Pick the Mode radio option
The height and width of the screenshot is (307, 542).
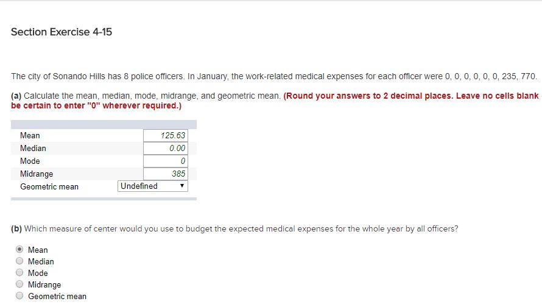pyautogui.click(x=19, y=272)
